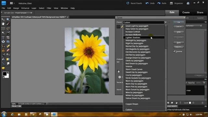
Task: Close the Sunflower document tab
Action: pos(68,17)
